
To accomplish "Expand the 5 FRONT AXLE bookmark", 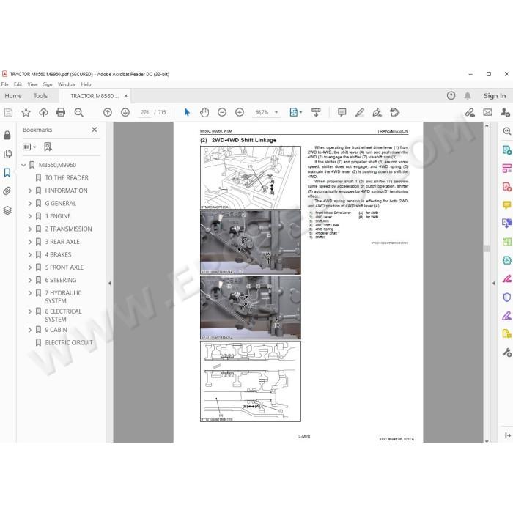I will click(30, 267).
